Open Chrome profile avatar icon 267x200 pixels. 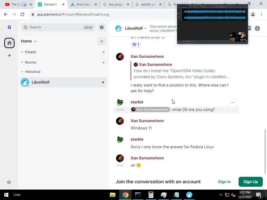253,15
